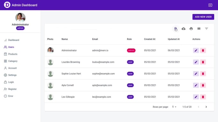
Task: Delete the Leo Gillespie user row
Action: tap(203, 97)
